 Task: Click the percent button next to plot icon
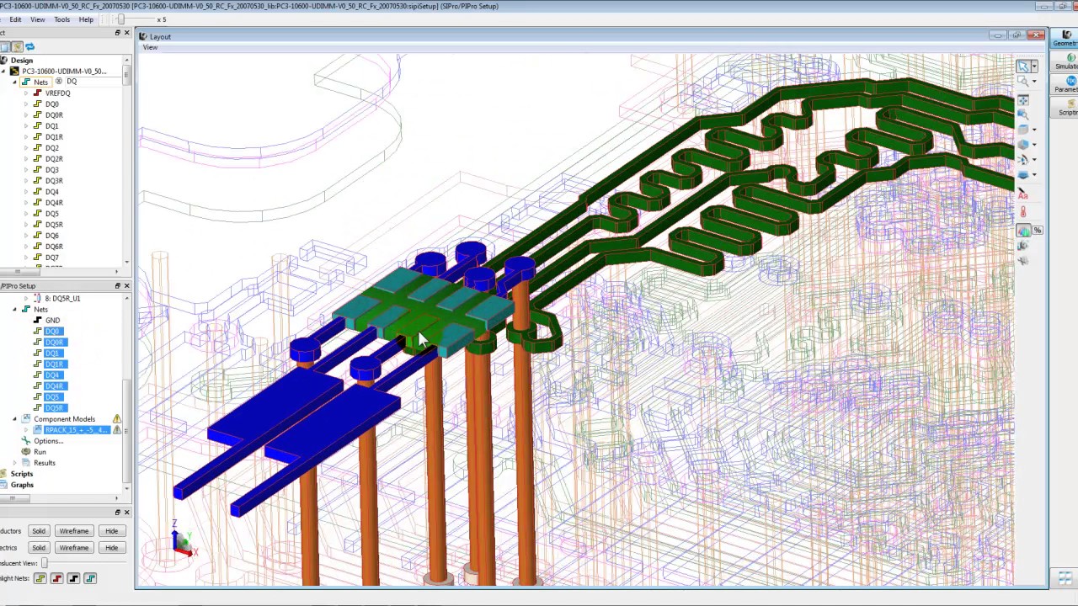(x=1038, y=231)
